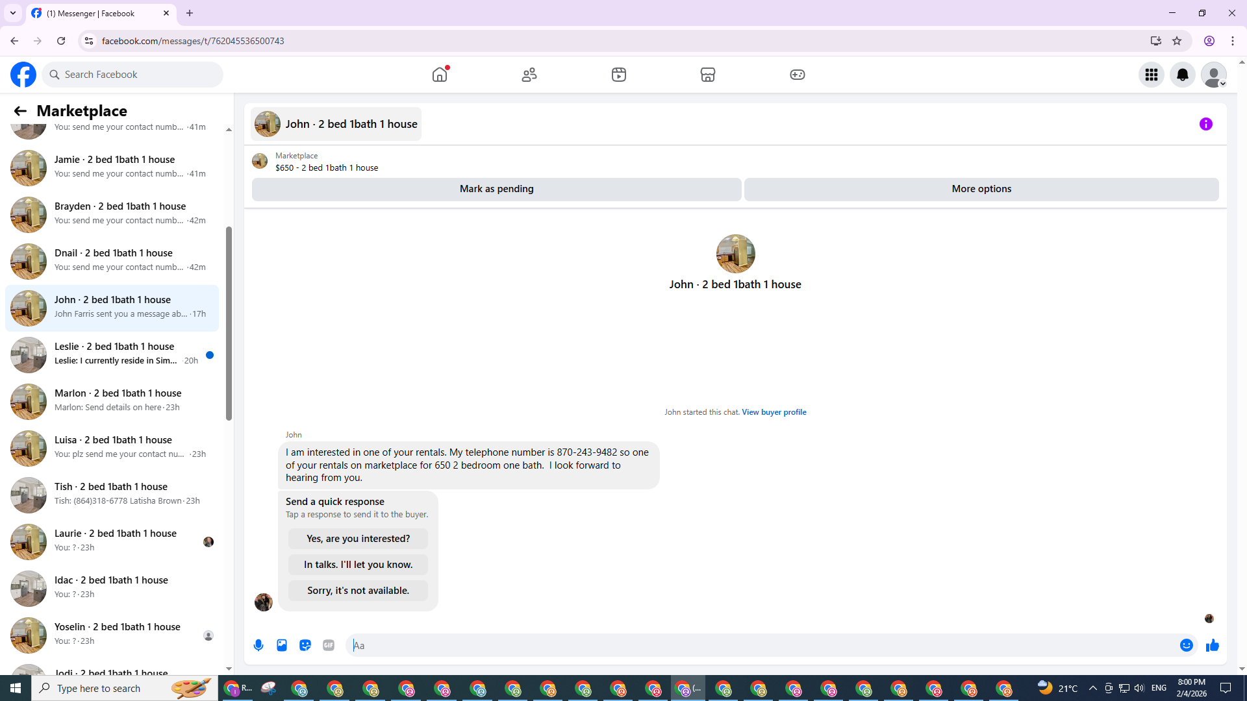This screenshot has height=701, width=1247.
Task: Click the voice clip microphone icon
Action: [258, 645]
